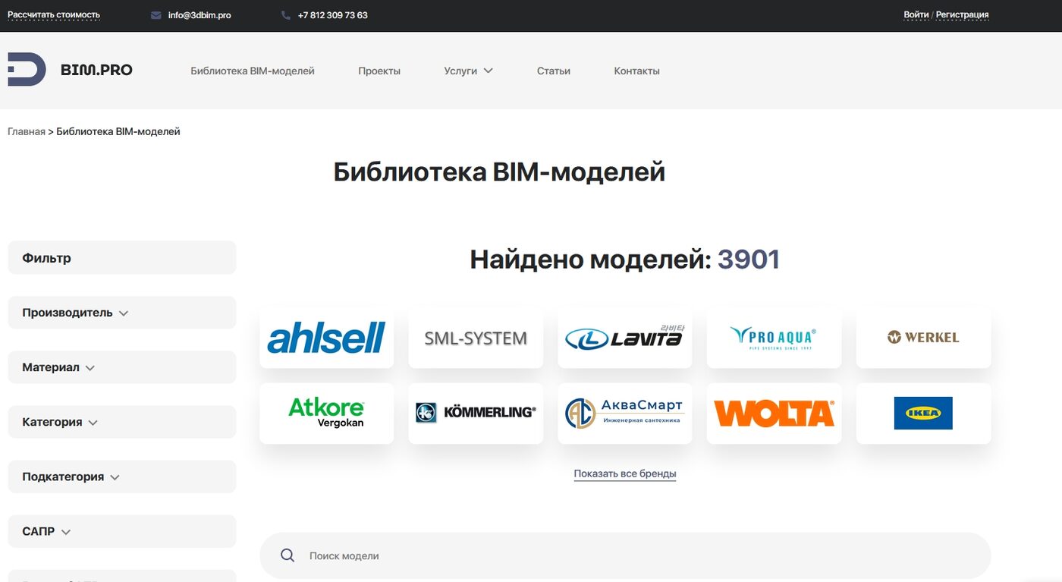Click the Поиск модели search field
Image resolution: width=1062 pixels, height=582 pixels.
tap(625, 555)
